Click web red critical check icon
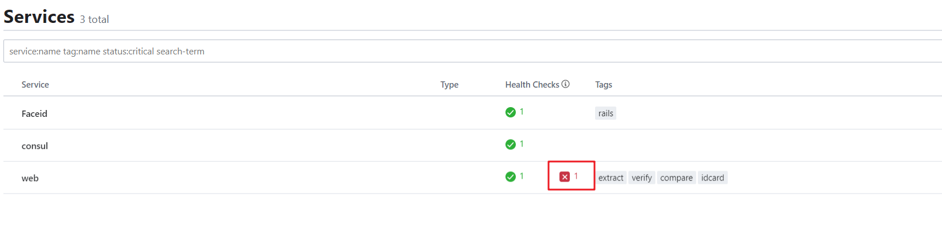The image size is (942, 244). 565,176
